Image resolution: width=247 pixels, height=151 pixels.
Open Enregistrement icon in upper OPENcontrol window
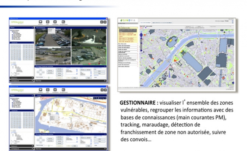coord(63,22)
